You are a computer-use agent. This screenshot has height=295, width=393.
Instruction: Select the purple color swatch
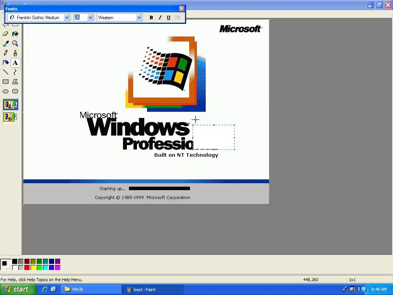[58, 262]
